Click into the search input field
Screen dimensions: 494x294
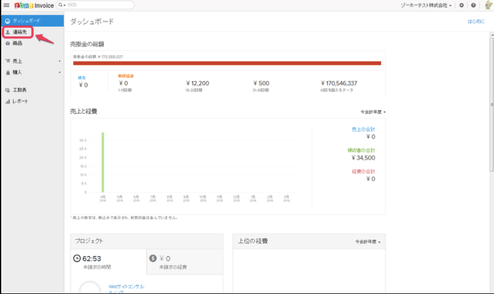click(x=99, y=5)
